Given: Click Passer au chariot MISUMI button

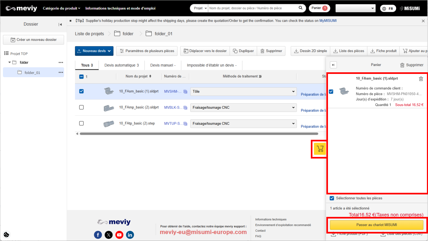Looking at the screenshot, I should pyautogui.click(x=376, y=225).
